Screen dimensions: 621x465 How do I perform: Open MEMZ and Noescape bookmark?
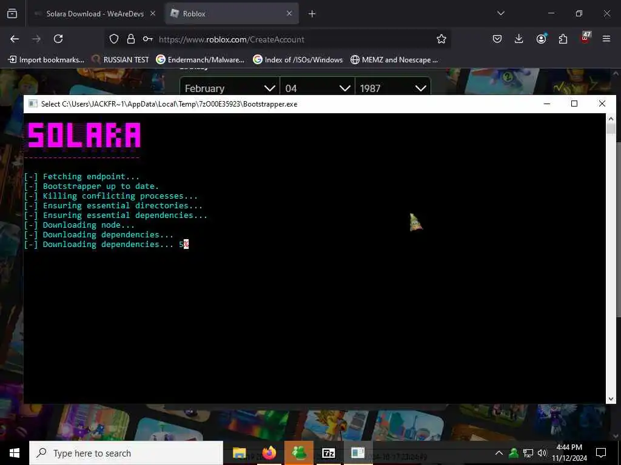point(394,60)
